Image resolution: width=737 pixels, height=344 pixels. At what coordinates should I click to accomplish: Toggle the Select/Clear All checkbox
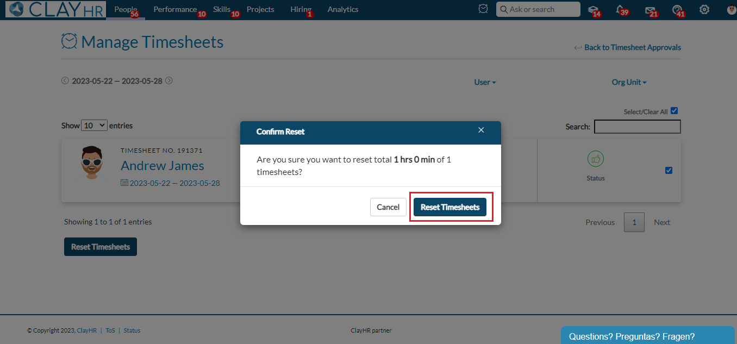click(674, 110)
